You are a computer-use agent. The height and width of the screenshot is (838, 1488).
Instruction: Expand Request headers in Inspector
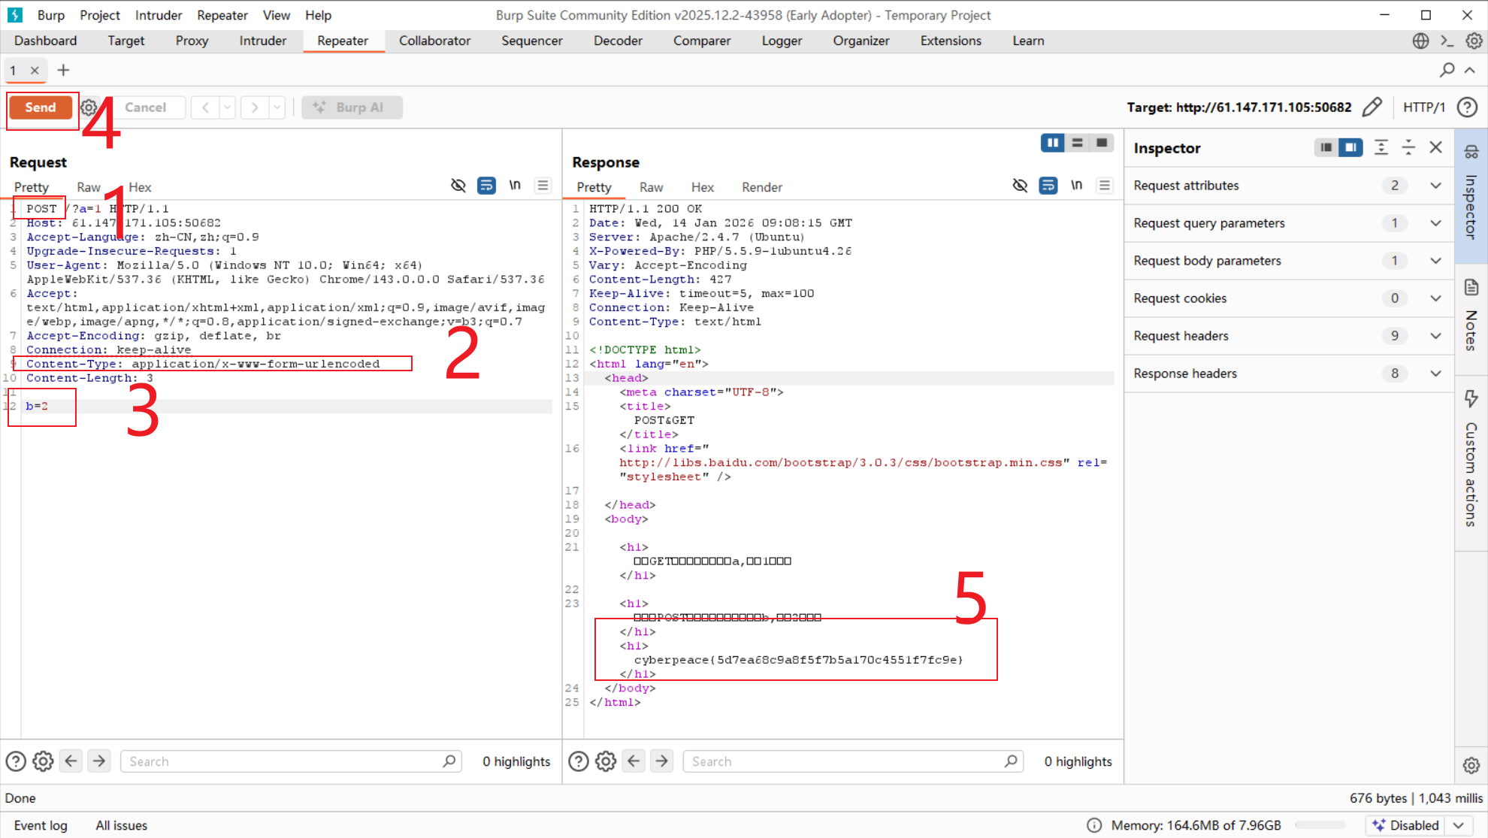1435,336
